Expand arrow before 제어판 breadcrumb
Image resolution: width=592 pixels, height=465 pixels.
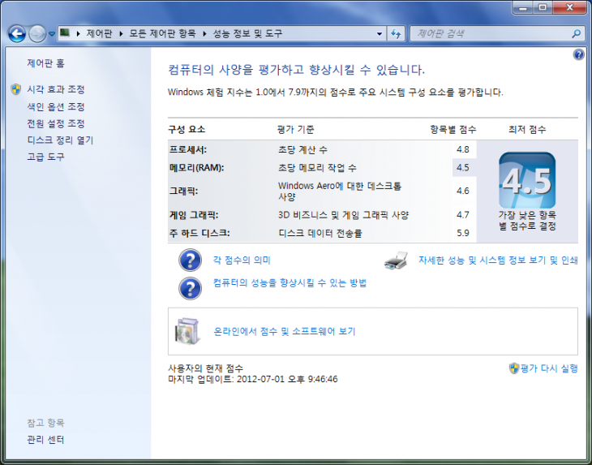[78, 33]
